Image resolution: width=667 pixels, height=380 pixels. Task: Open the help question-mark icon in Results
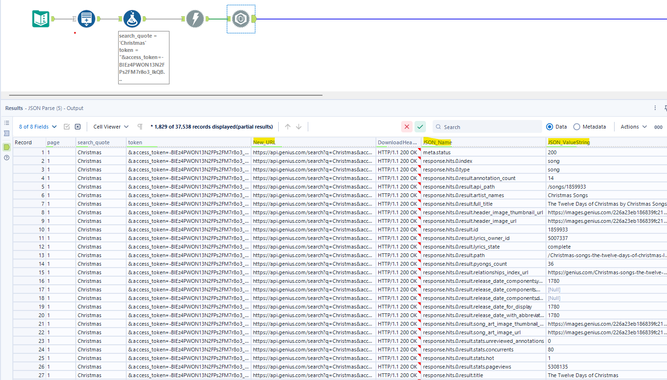pyautogui.click(x=6, y=158)
